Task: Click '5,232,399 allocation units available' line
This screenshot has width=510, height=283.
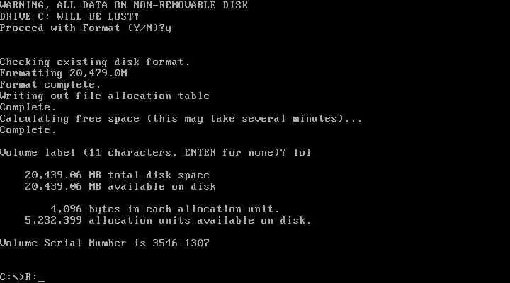Action: coord(168,221)
